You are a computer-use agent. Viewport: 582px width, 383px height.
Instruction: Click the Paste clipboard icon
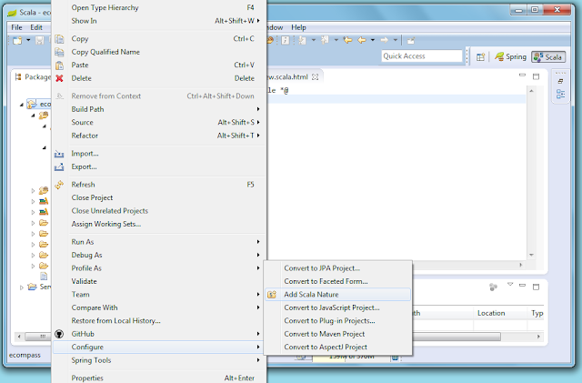coord(59,65)
